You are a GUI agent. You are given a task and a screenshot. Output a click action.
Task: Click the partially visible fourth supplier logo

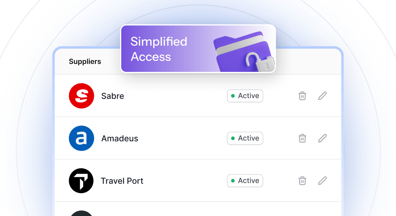pos(81,213)
